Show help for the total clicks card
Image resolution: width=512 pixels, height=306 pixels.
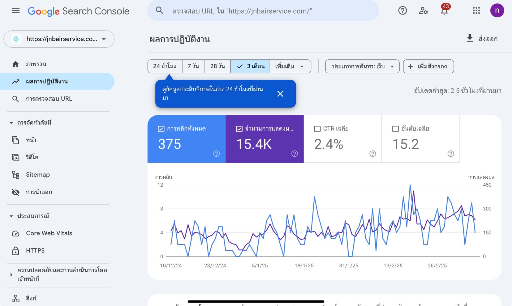(x=216, y=154)
